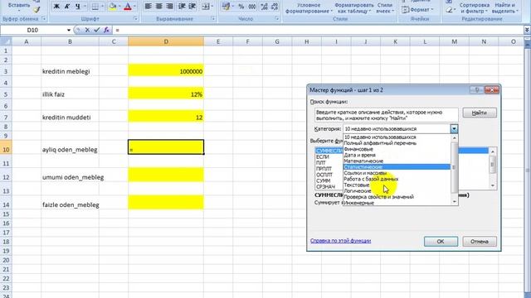531x298 pixels.
Task: Expand the formula bar with the double chevron
Action: click(527, 30)
